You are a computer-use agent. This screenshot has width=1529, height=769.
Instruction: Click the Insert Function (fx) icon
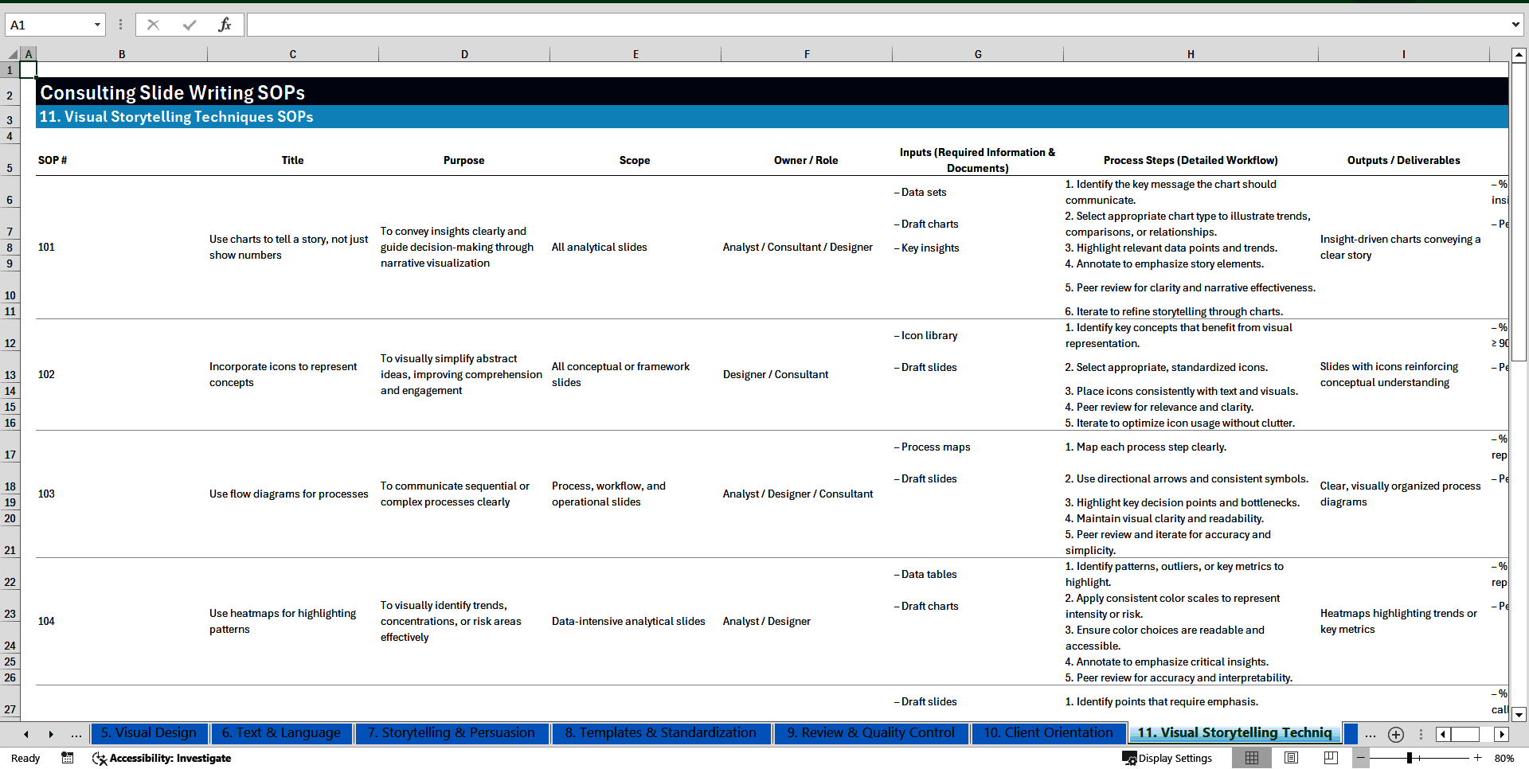click(x=225, y=25)
